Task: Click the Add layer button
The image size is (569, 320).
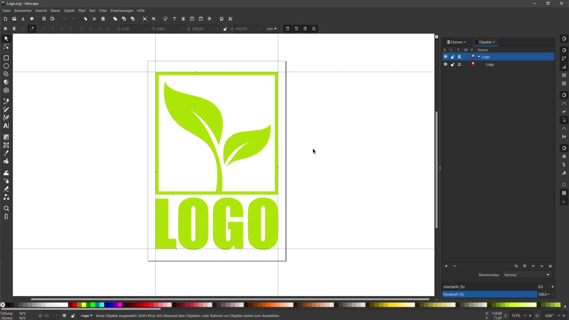Action: pyautogui.click(x=446, y=266)
